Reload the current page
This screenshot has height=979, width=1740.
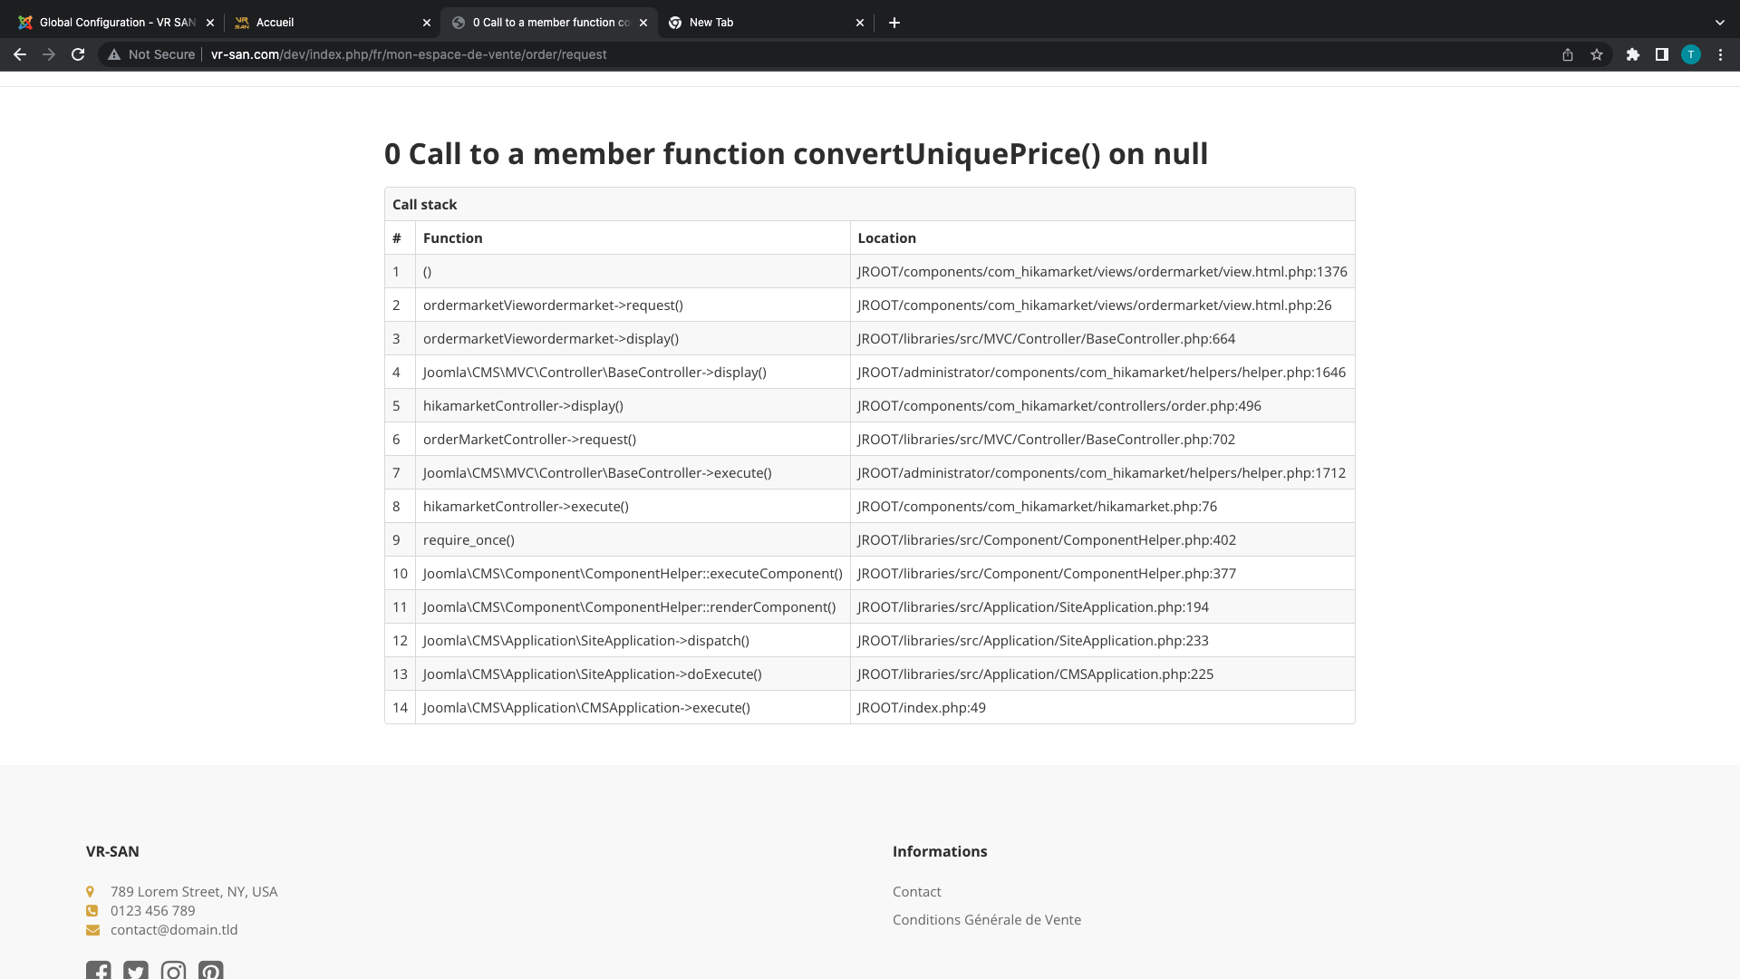[78, 54]
